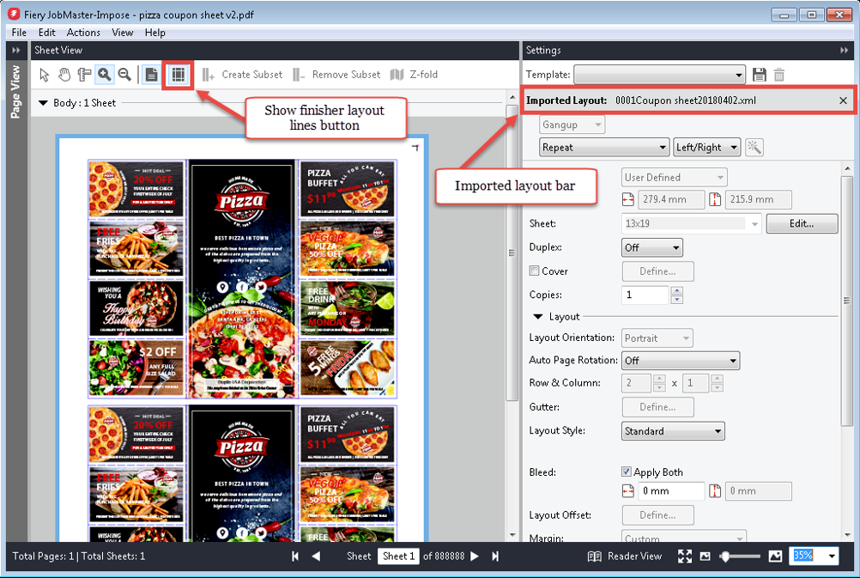Screen dimensions: 860x578
Task: Click the small image zoom-out icon
Action: (x=706, y=557)
